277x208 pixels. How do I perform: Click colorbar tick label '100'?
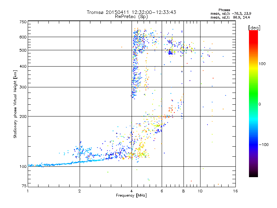262,64
